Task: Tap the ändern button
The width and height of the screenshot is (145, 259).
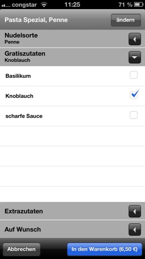Action: point(126,20)
